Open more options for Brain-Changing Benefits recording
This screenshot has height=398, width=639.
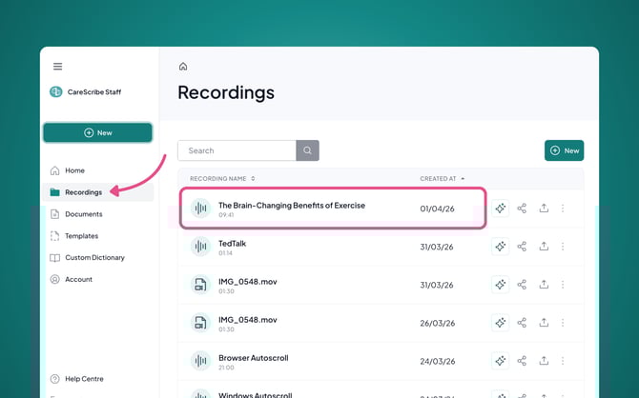[x=563, y=209]
